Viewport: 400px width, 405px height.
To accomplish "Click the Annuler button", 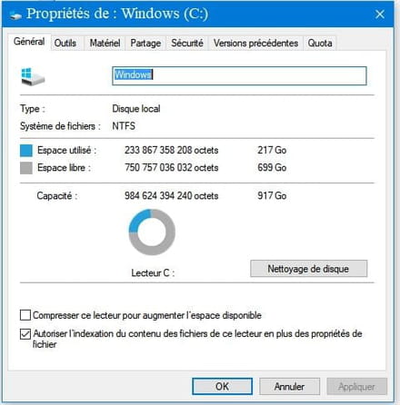I will coord(289,386).
